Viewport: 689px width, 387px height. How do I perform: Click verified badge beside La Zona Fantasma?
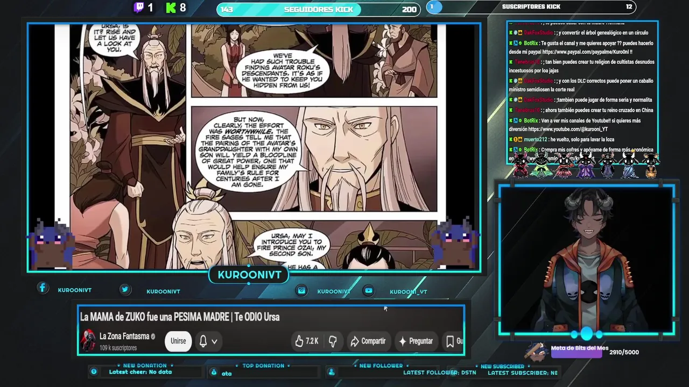point(153,336)
